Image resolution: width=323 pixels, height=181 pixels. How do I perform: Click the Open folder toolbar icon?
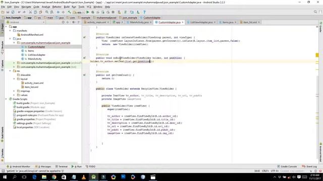[x=3, y=12]
